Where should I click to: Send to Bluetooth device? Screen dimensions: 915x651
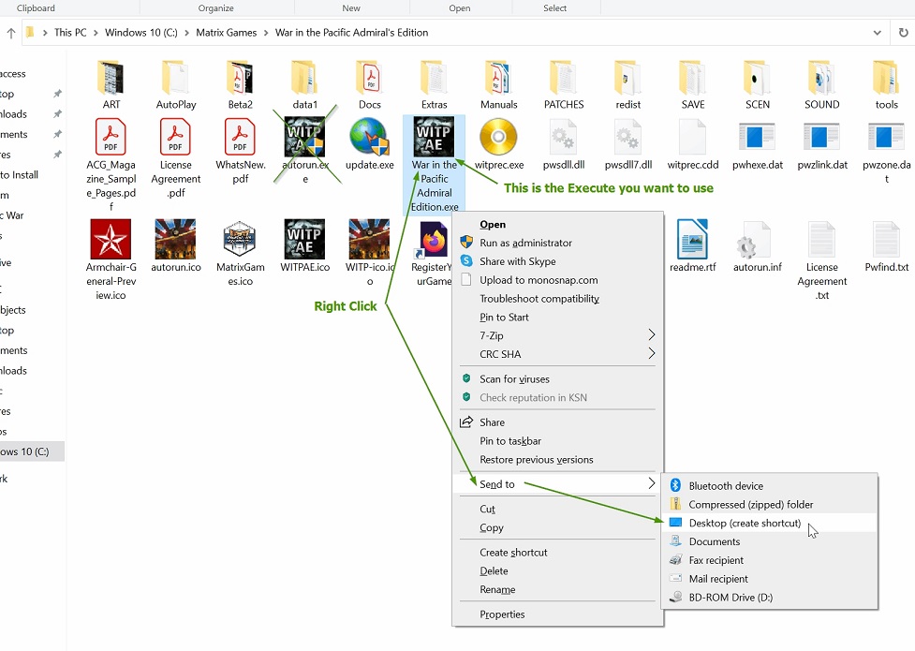770,486
